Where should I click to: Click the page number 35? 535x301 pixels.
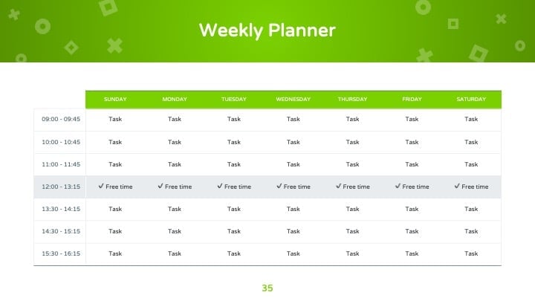coord(267,288)
